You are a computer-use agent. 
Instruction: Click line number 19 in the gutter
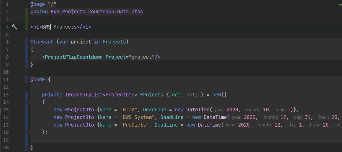6,140
